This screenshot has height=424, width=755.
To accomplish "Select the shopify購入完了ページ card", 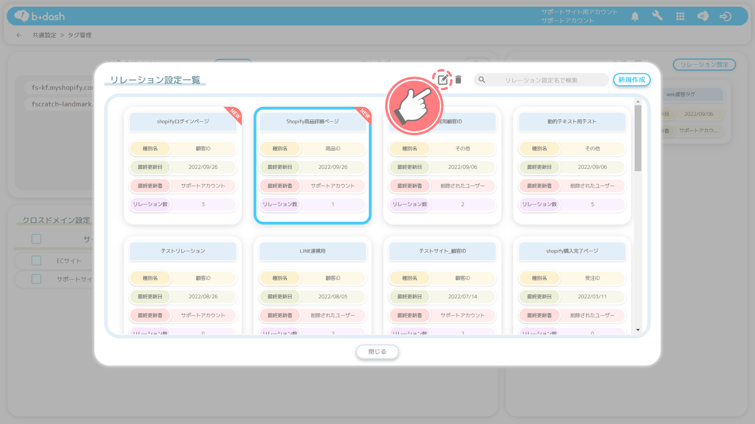I will pyautogui.click(x=572, y=286).
